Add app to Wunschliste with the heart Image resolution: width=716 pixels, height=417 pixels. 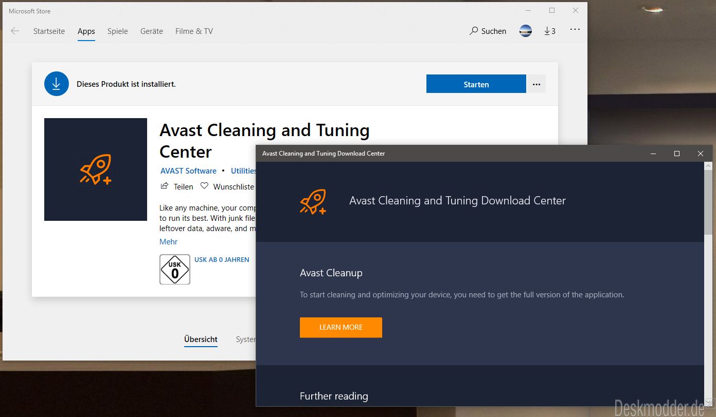(227, 186)
